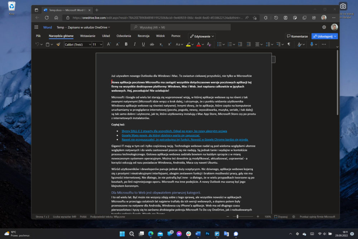Decrease the font size
Viewport: 358px width, 239px height.
pos(117,44)
